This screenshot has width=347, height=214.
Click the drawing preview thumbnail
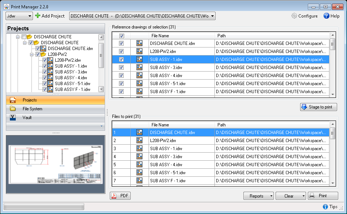pyautogui.click(x=56, y=164)
